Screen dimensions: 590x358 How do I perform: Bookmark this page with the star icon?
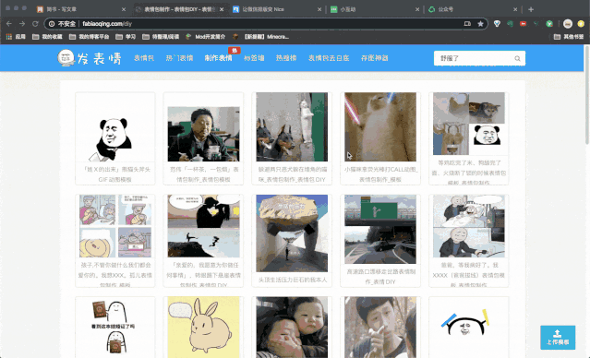[x=480, y=24]
